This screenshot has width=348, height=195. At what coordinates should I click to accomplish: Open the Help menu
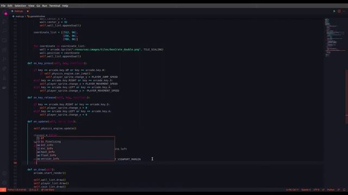(65, 6)
